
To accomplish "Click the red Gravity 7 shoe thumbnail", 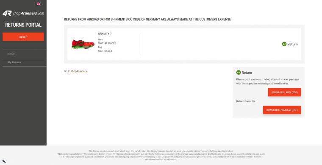I will (83, 44).
